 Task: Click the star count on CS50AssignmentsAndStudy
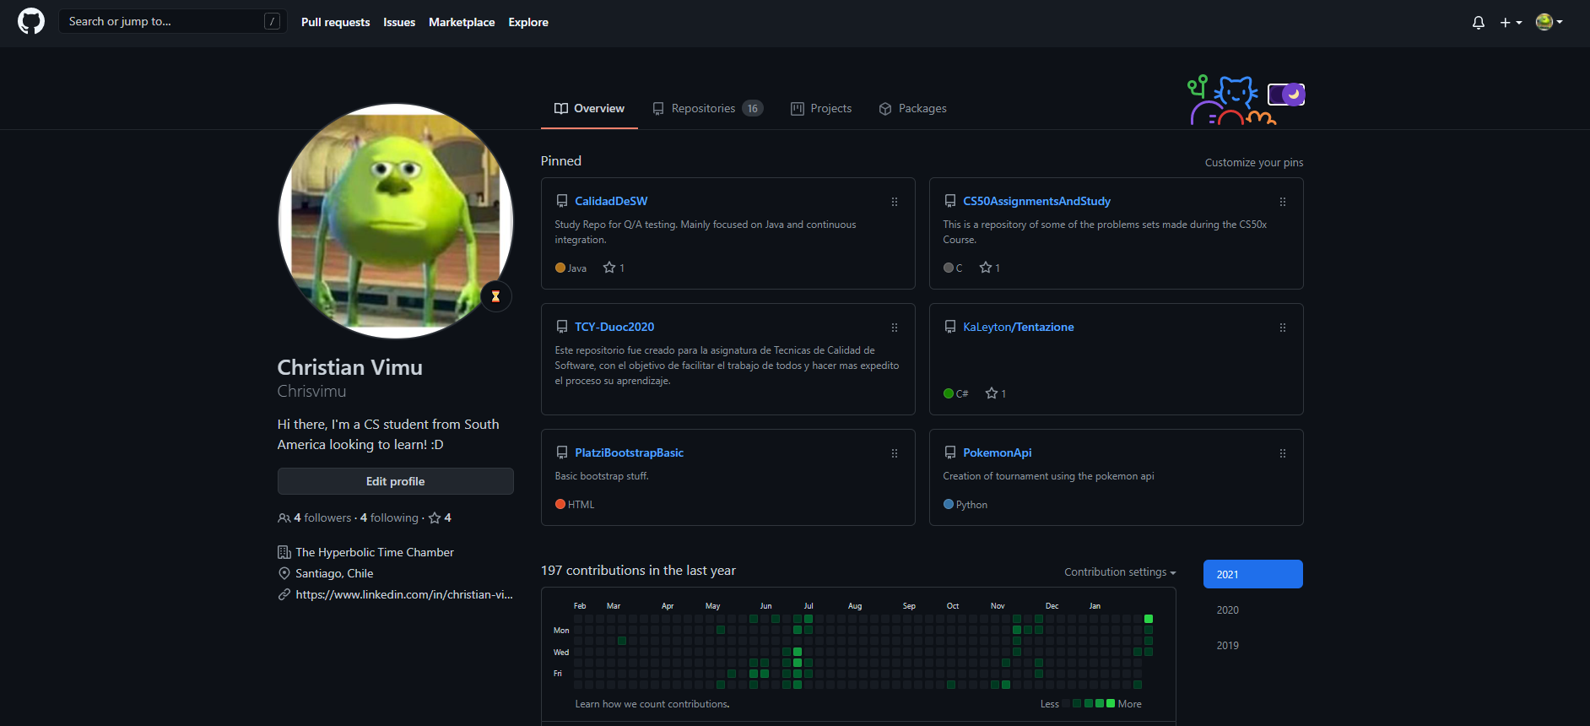pyautogui.click(x=990, y=268)
